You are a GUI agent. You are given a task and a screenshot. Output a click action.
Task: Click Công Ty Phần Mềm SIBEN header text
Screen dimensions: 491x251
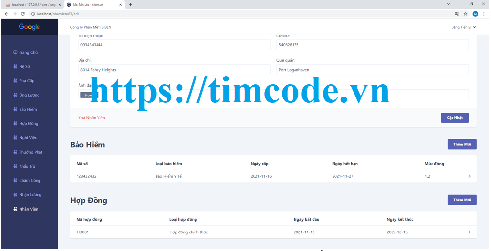click(91, 27)
